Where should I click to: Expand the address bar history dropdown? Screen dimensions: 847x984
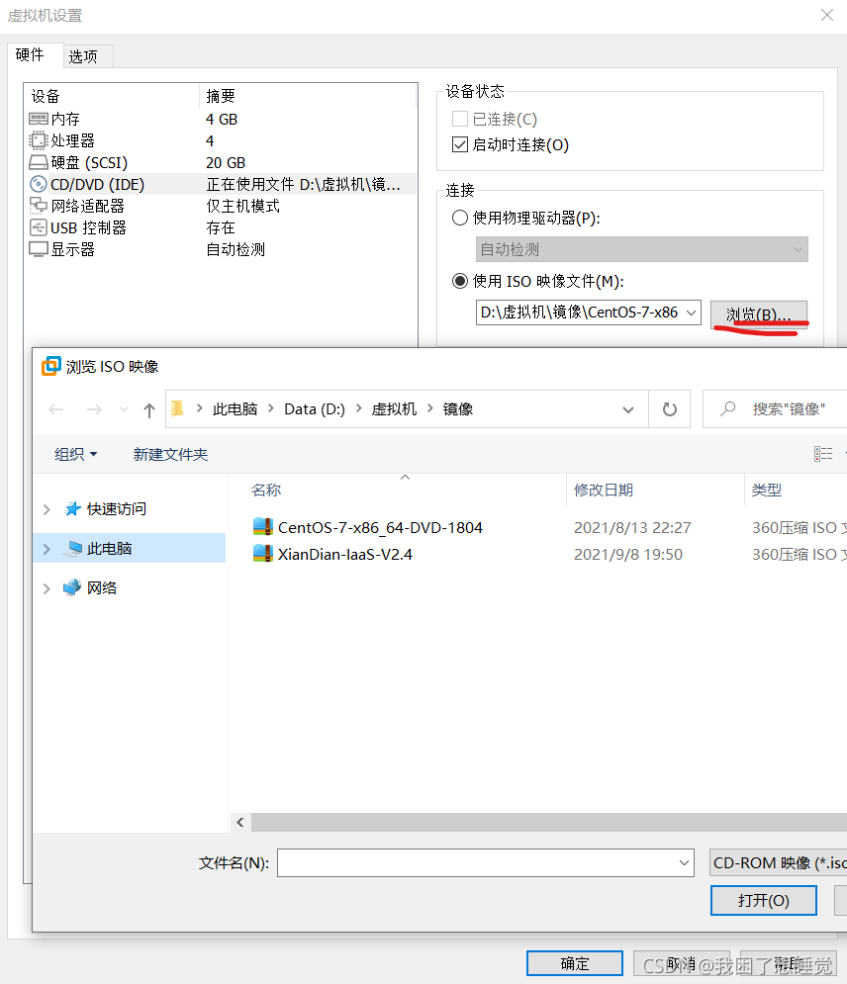tap(628, 409)
